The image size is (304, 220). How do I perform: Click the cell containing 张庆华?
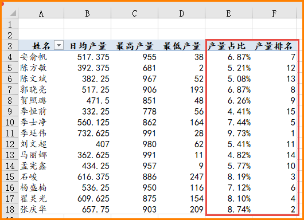(41, 209)
